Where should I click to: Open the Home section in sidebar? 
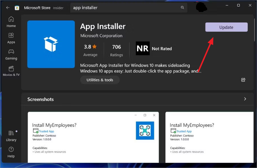[11, 22]
